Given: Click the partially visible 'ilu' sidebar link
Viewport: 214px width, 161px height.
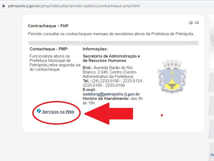Looking at the screenshot, I should (212, 155).
